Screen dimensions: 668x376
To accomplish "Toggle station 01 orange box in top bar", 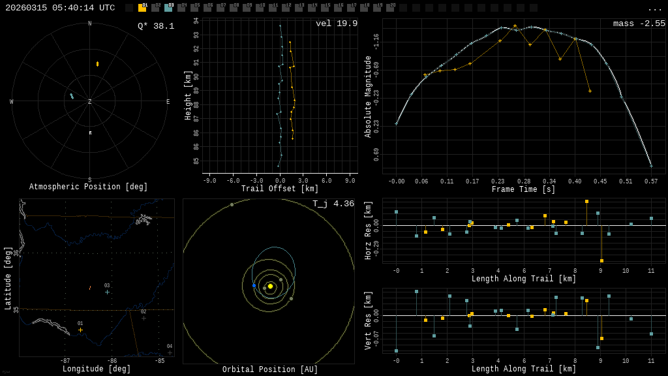I will coord(142,8).
